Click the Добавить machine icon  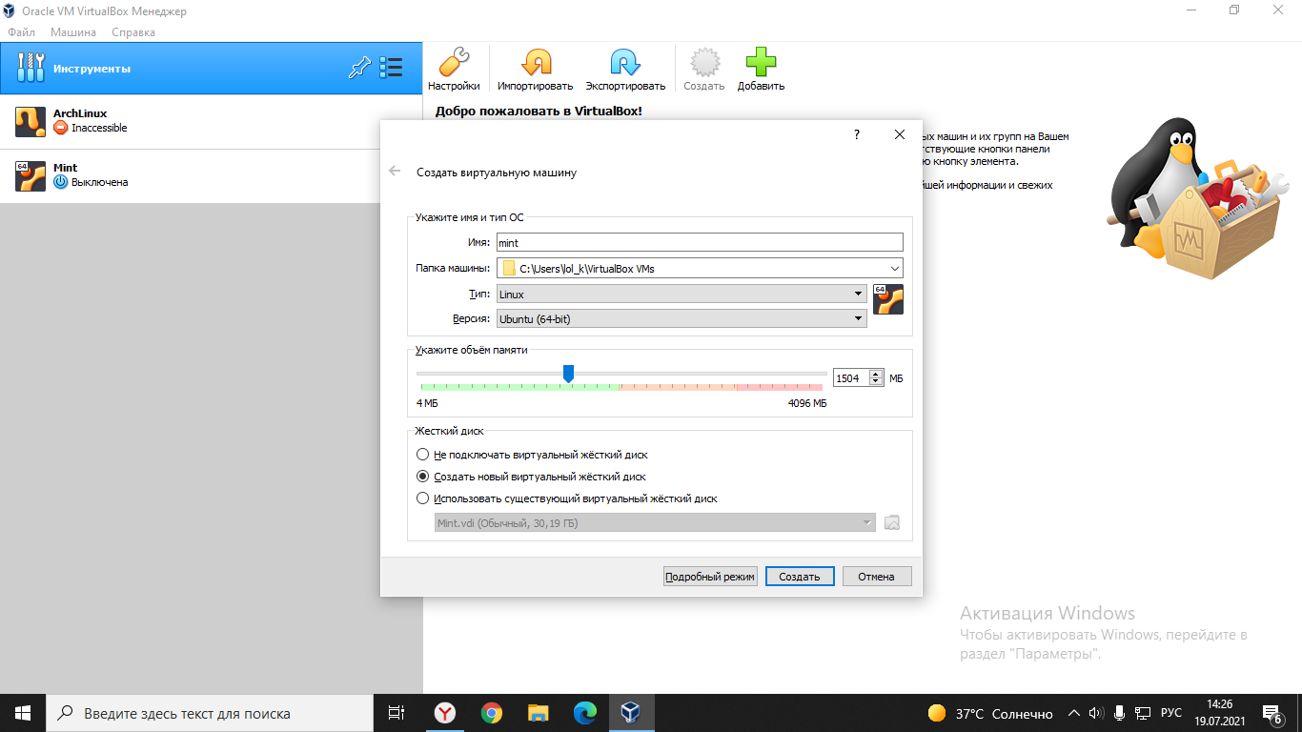tap(760, 67)
